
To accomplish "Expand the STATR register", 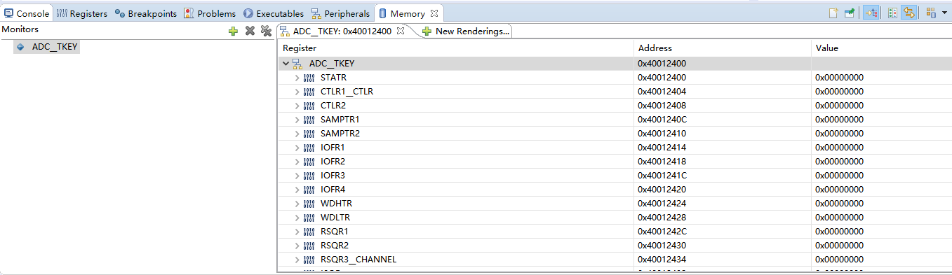I will point(297,78).
